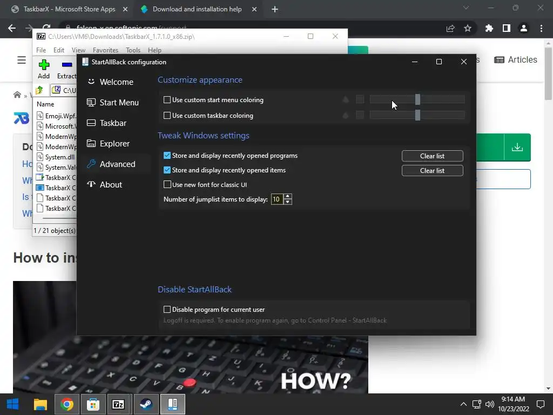
Task: Open the 7-Zip Edit menu
Action: click(58, 50)
